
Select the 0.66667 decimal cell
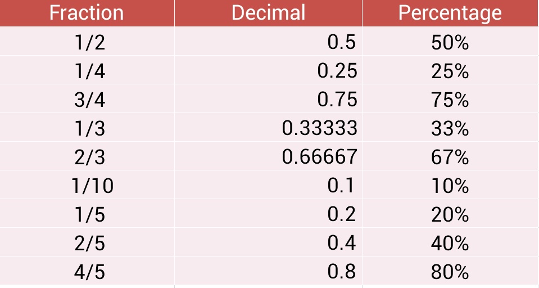pos(269,156)
